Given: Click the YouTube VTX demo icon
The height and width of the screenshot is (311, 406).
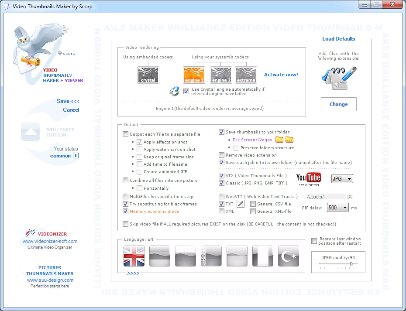Looking at the screenshot, I should coord(309,178).
